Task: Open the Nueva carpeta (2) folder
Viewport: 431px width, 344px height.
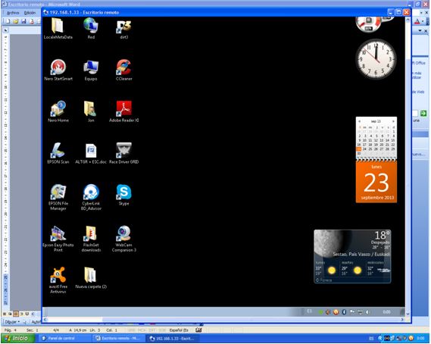Action: click(91, 278)
